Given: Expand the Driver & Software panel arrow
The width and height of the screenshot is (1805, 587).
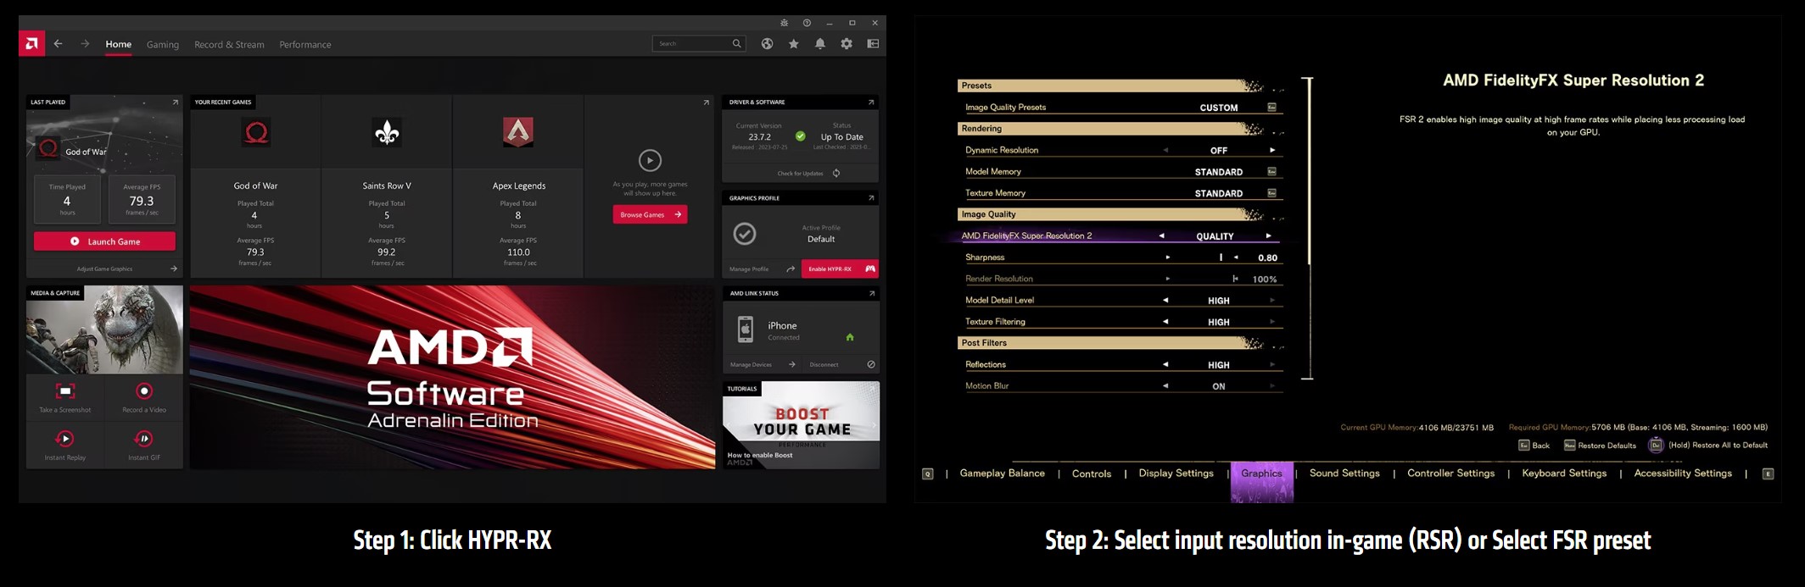Looking at the screenshot, I should [x=870, y=102].
